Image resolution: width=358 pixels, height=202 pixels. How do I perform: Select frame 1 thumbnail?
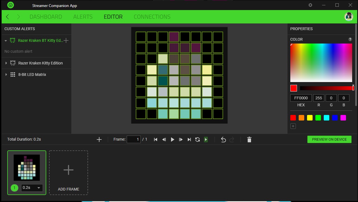coord(27,168)
